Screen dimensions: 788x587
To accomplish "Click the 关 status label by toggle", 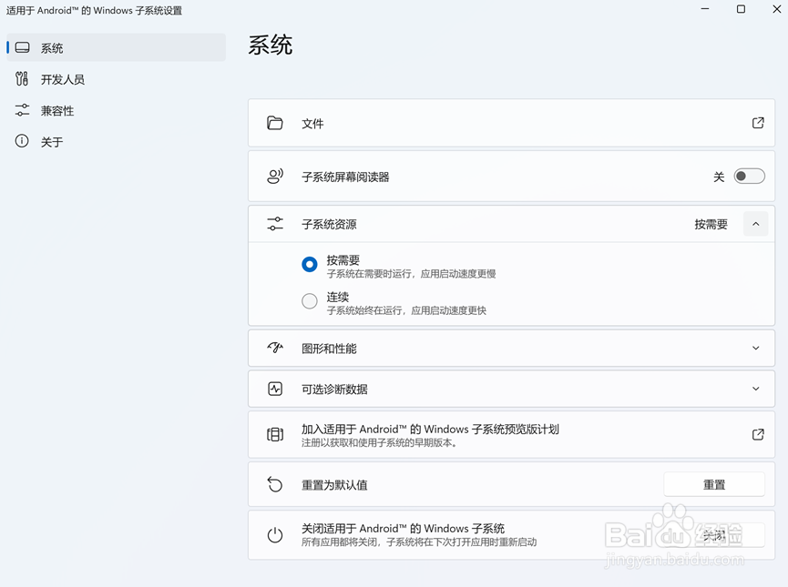I will [x=719, y=177].
